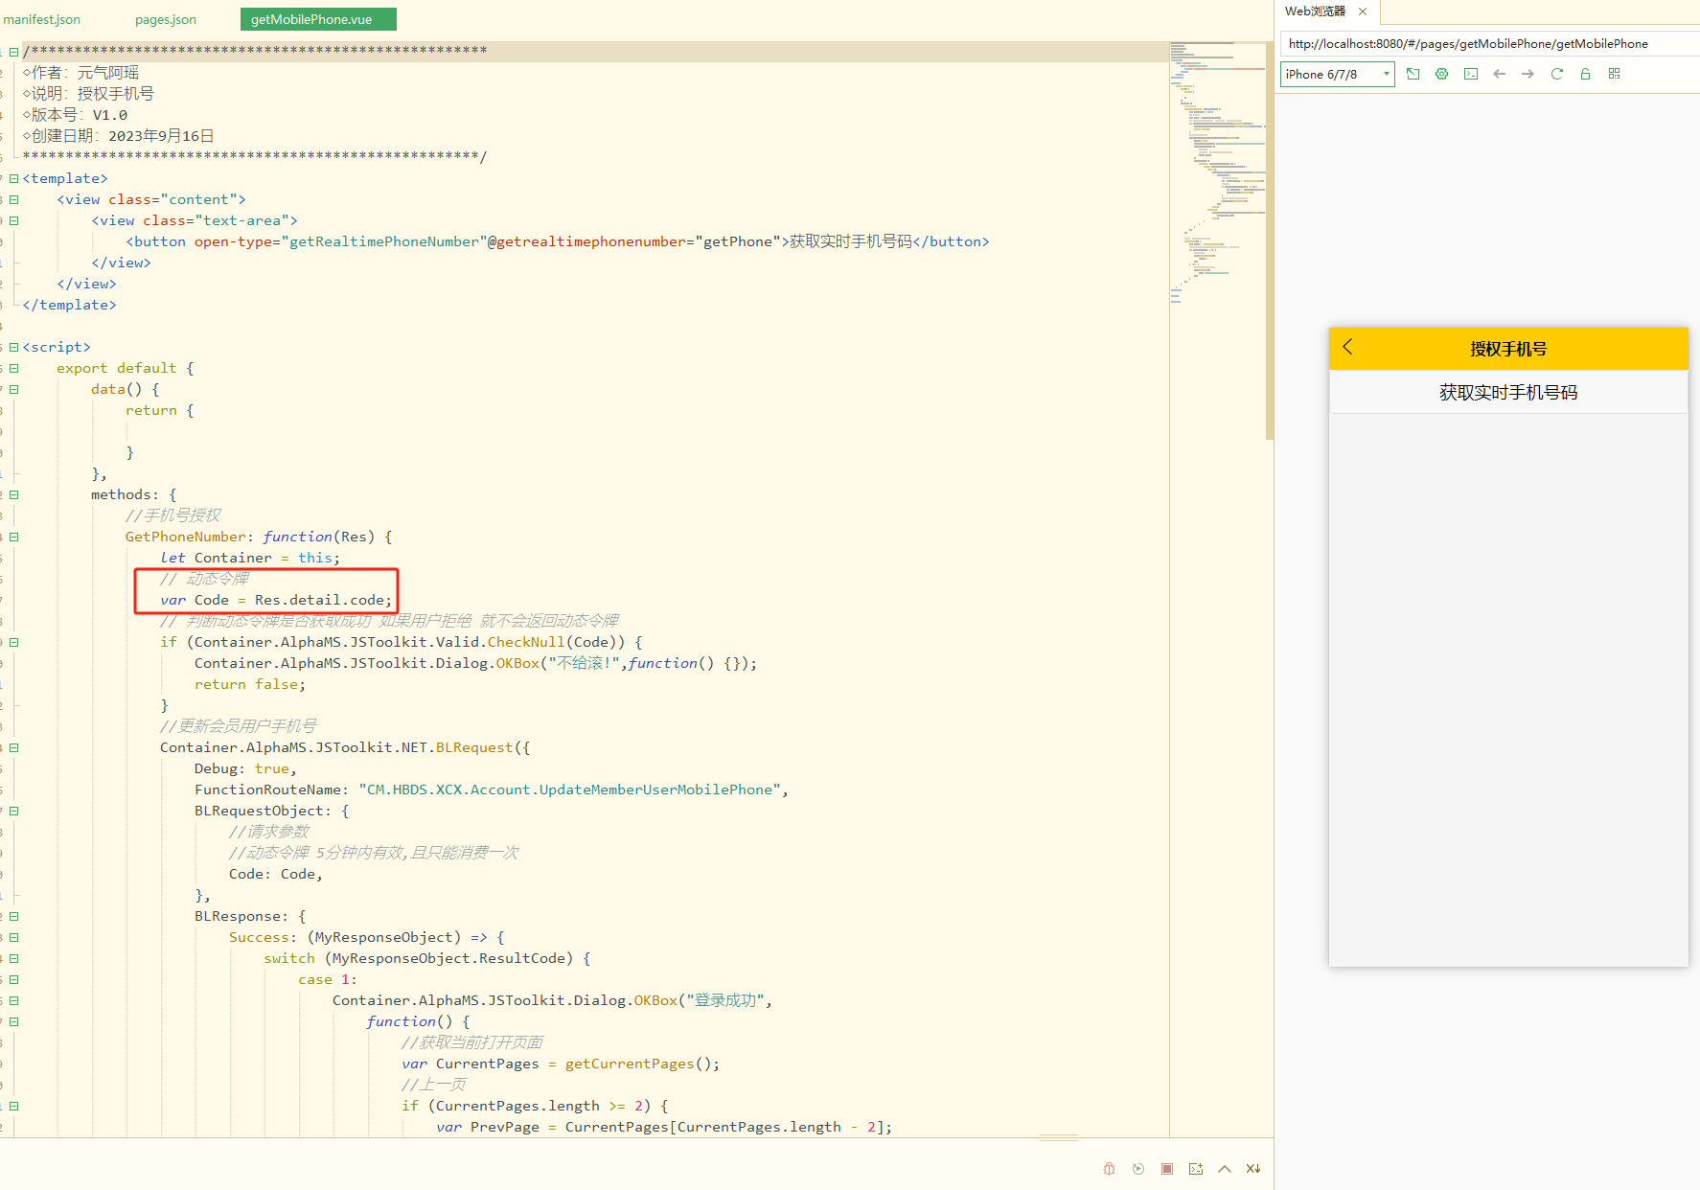The height and width of the screenshot is (1190, 1700).
Task: Fold the export default block
Action: point(13,368)
